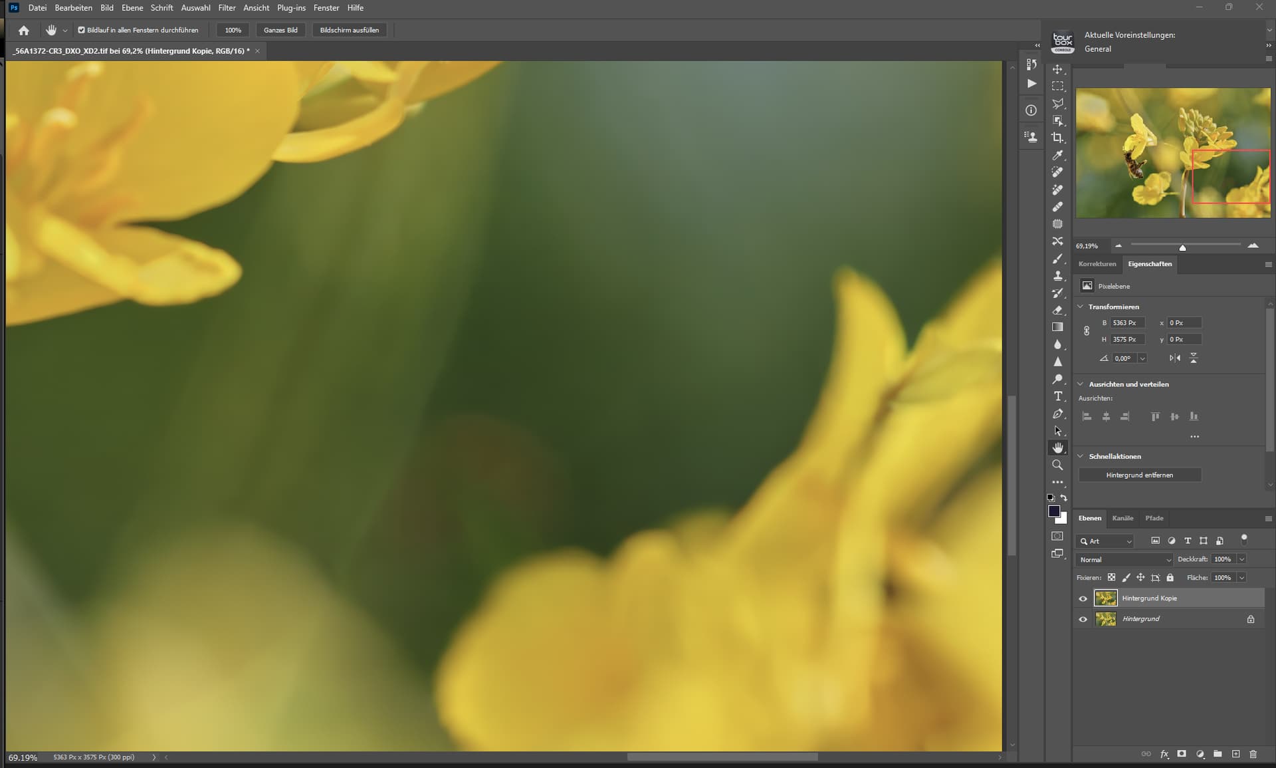The height and width of the screenshot is (768, 1276).
Task: Select the Type tool
Action: pos(1057,396)
